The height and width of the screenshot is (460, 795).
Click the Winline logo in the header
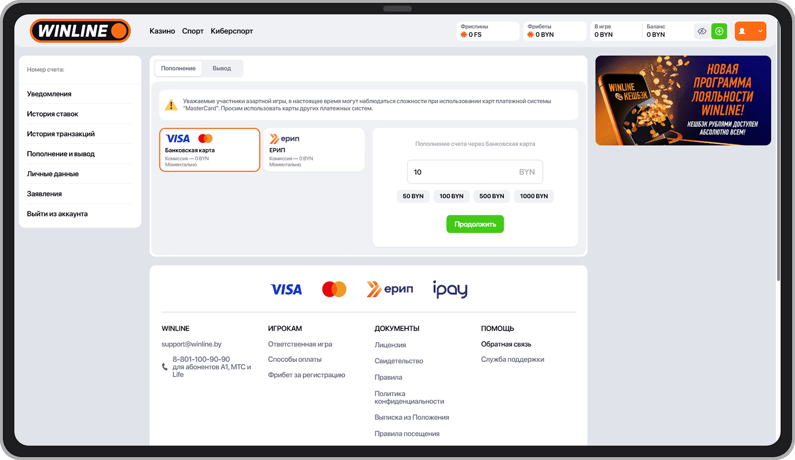[x=80, y=31]
